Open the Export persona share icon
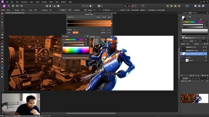This screenshot has width=209, height=117. pyautogui.click(x=22, y=6)
